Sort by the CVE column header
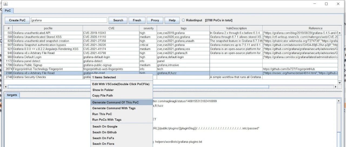This screenshot has width=346, height=147. tap(111, 28)
